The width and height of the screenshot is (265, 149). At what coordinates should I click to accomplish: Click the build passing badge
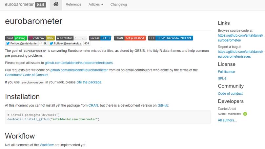tap(16, 38)
